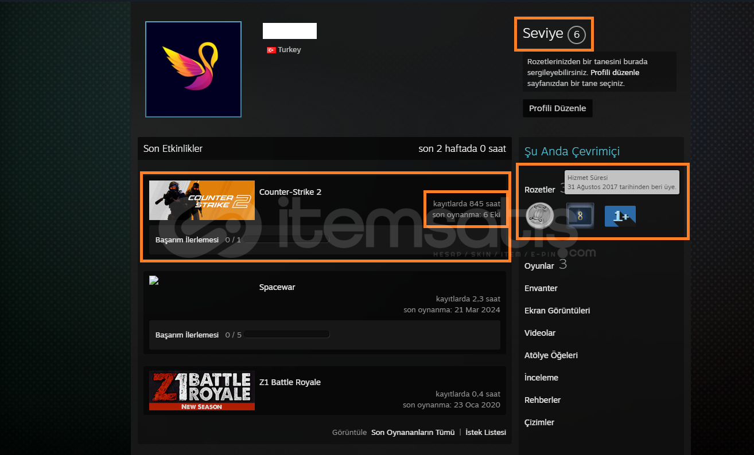
Task: Open the Counter-Strike 2 title link
Action: coord(290,192)
